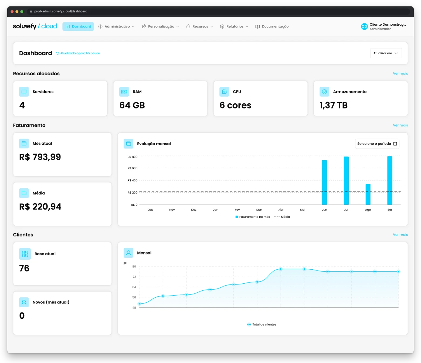Open the Selecione o período picker
421x363 pixels.
pos(377,144)
